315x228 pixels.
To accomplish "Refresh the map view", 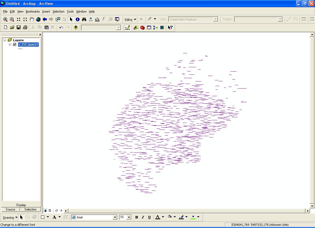I will tap(56, 211).
